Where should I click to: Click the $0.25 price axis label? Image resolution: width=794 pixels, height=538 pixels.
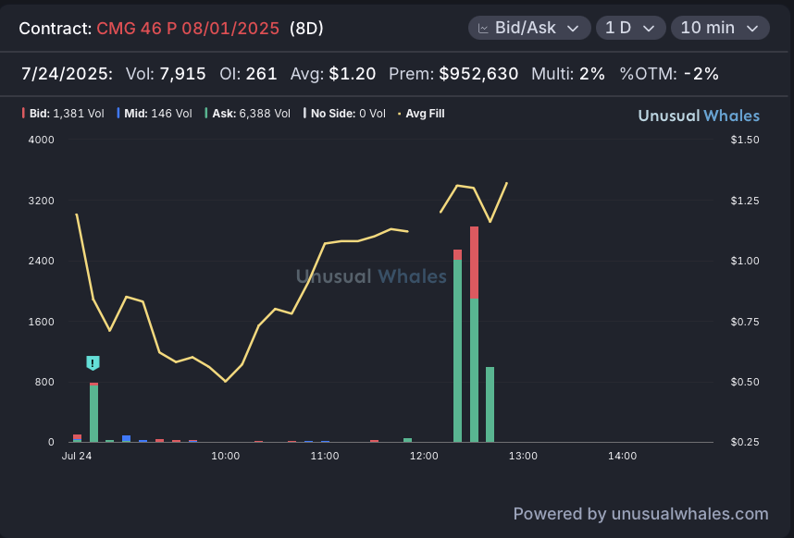click(745, 442)
